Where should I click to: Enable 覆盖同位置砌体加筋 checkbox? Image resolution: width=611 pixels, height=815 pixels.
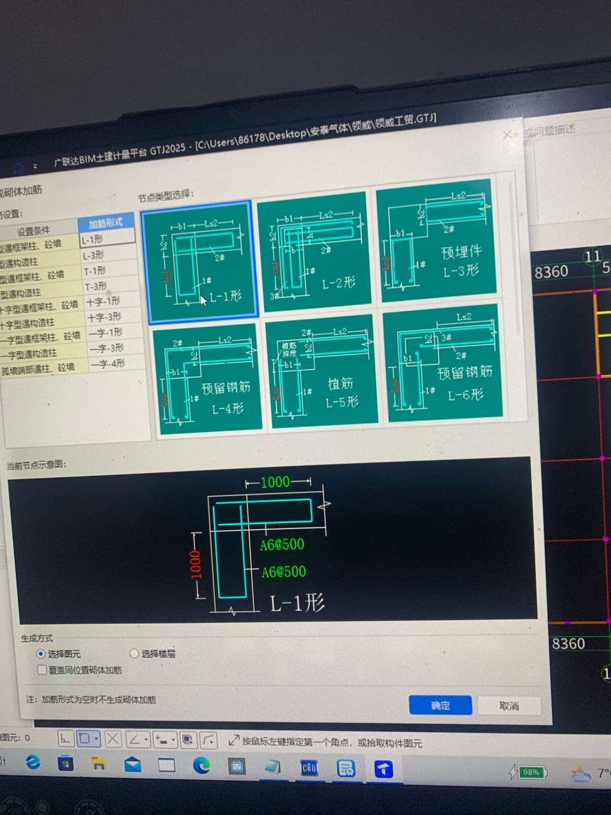coord(42,670)
